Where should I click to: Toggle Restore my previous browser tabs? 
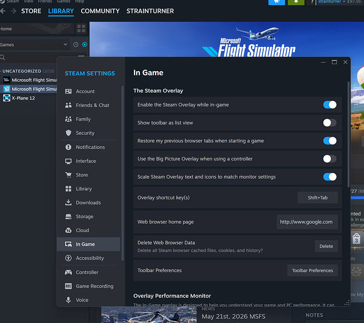click(330, 141)
